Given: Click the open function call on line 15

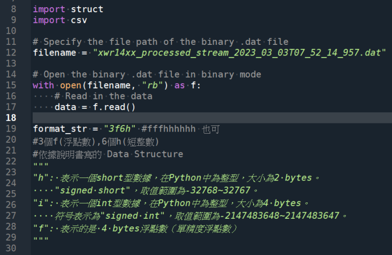Looking at the screenshot, I should click(x=71, y=85).
